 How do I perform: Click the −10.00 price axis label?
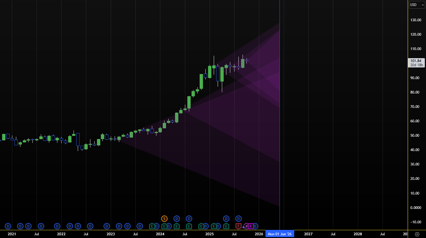coord(416,222)
